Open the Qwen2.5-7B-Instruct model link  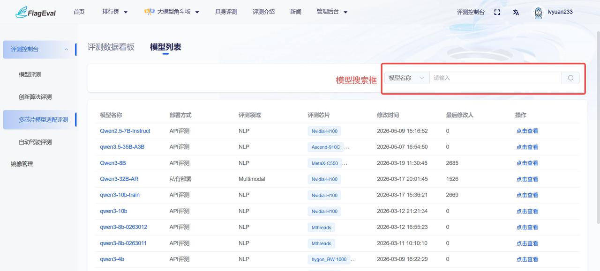pyautogui.click(x=125, y=131)
